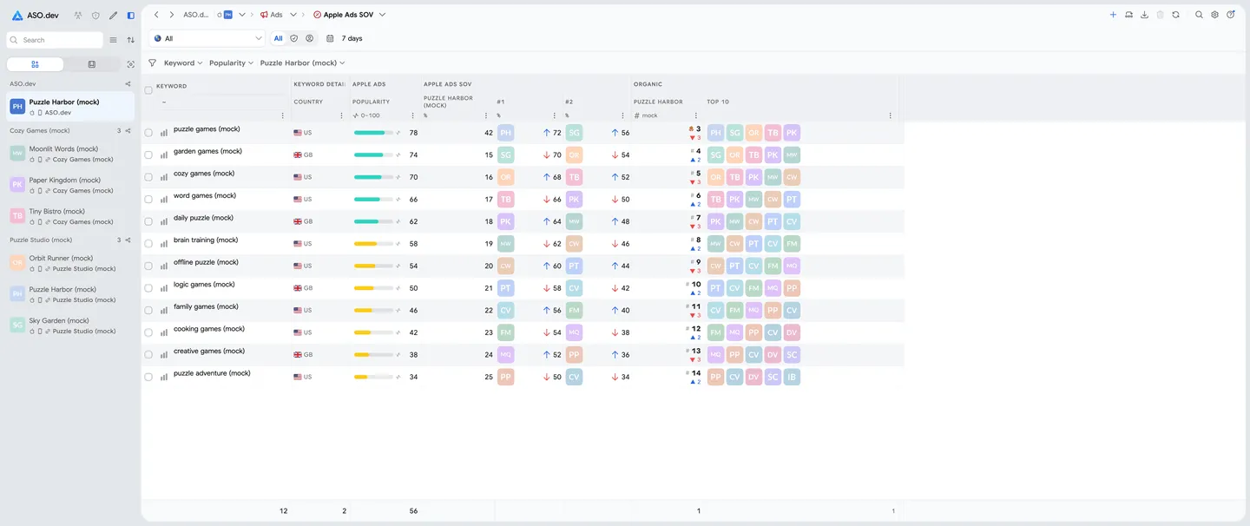This screenshot has width=1250, height=526.
Task: Select the shield segment toggle next to All
Action: 294,38
